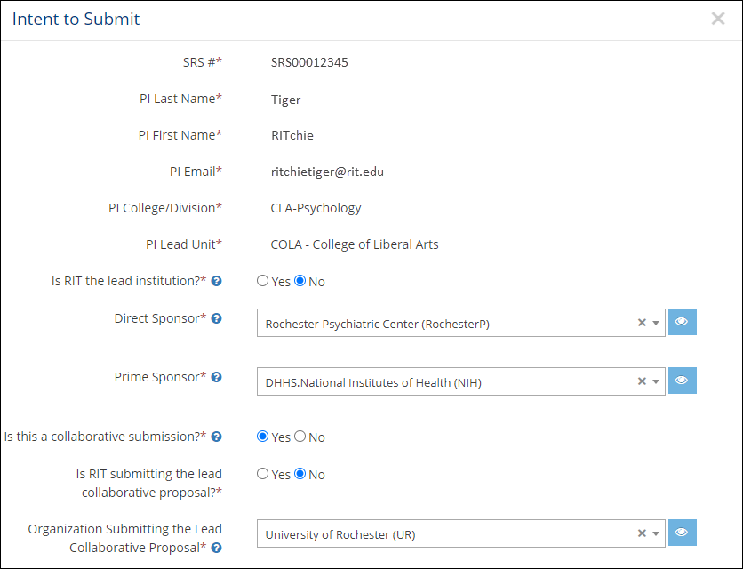This screenshot has width=743, height=569.
Task: View Prime Sponsor details with eye button
Action: click(x=682, y=381)
